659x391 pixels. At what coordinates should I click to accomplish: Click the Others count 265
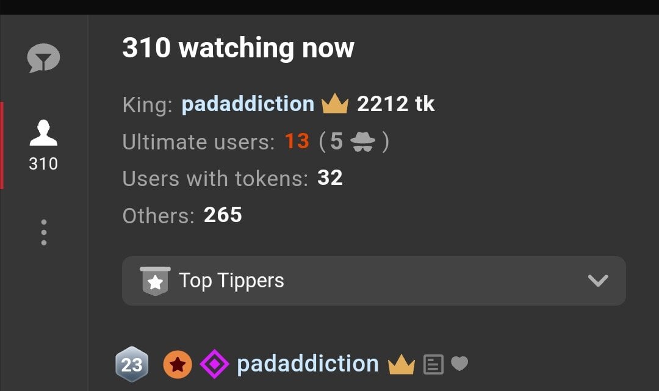coord(223,215)
